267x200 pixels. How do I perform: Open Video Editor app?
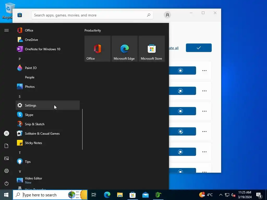pyautogui.click(x=48, y=180)
